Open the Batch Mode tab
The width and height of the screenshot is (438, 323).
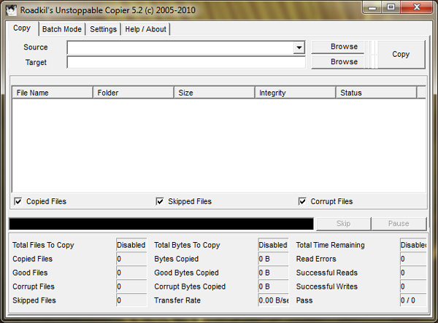tap(62, 29)
